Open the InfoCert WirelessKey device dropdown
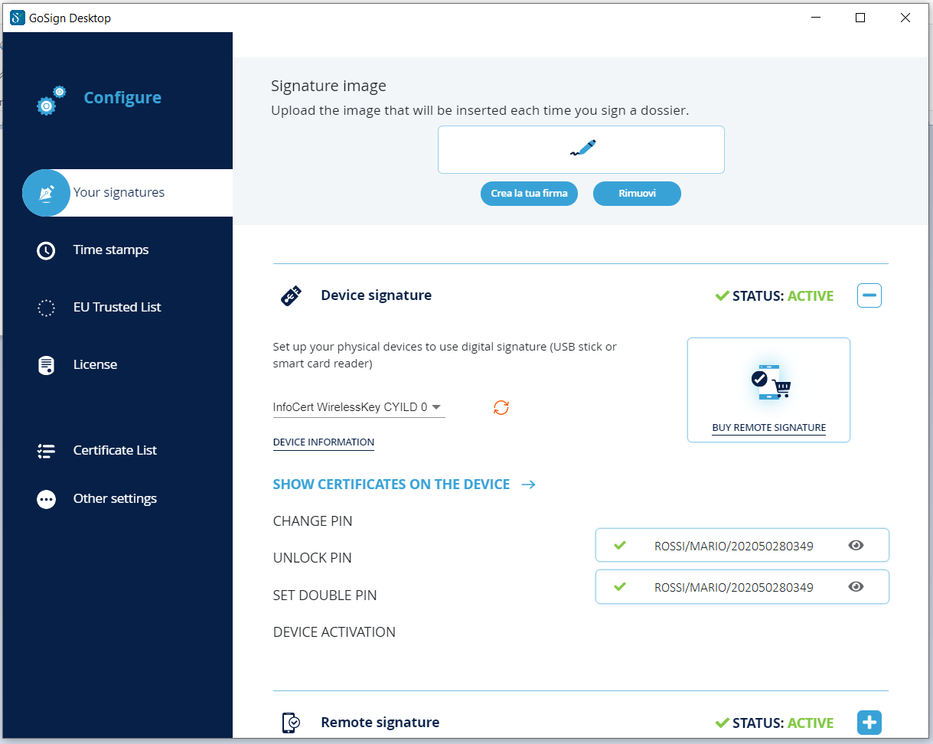Image resolution: width=933 pixels, height=744 pixels. pyautogui.click(x=358, y=407)
